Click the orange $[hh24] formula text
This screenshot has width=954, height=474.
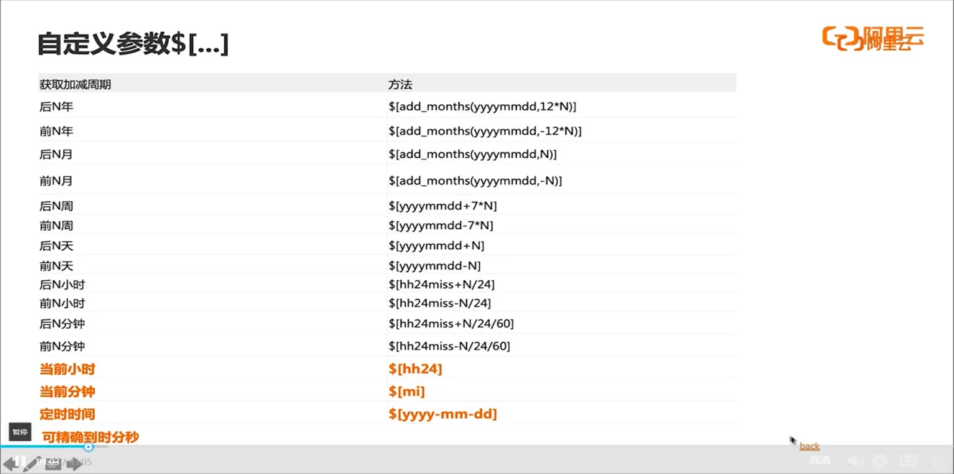[x=415, y=369]
